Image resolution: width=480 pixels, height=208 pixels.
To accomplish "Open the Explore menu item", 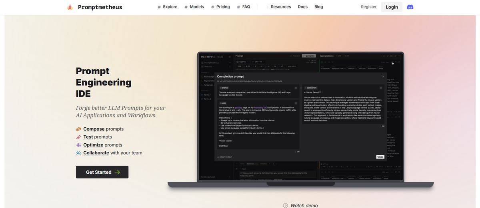I will point(168,7).
